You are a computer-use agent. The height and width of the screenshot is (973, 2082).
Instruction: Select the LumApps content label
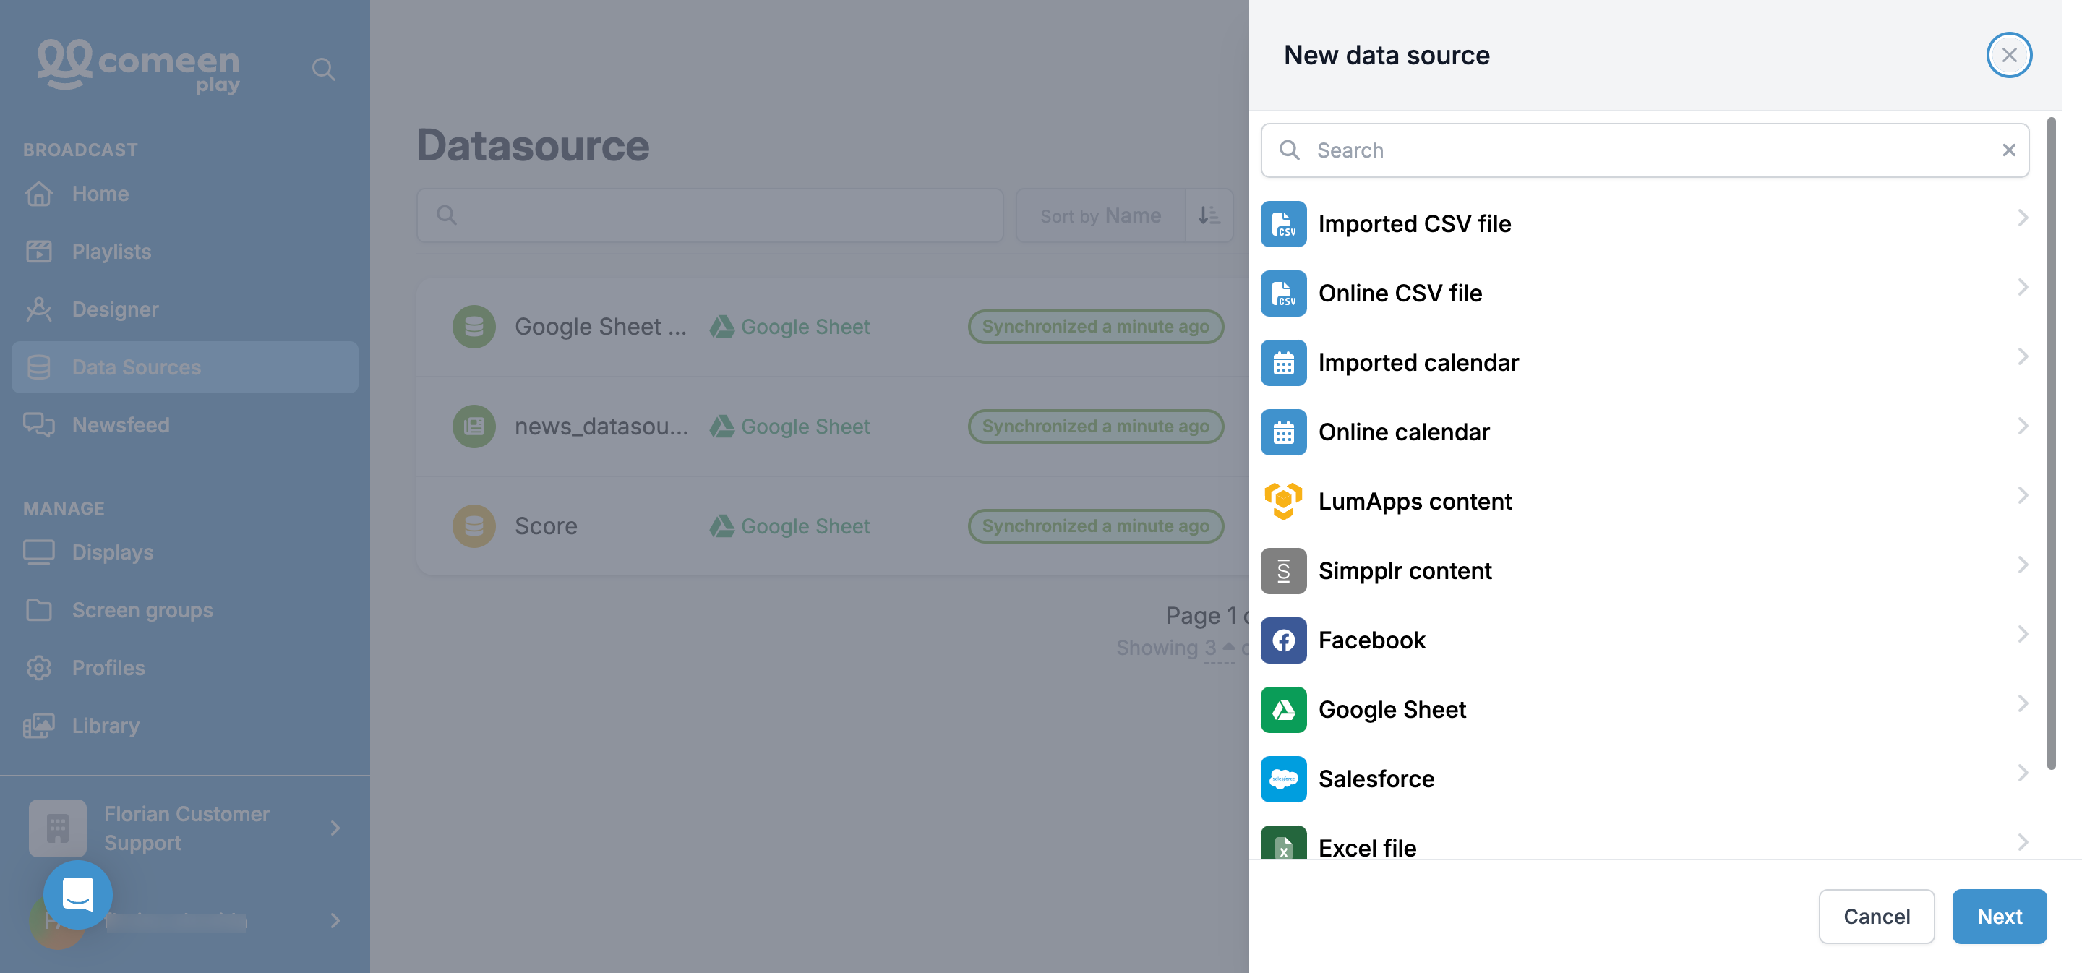1415,501
